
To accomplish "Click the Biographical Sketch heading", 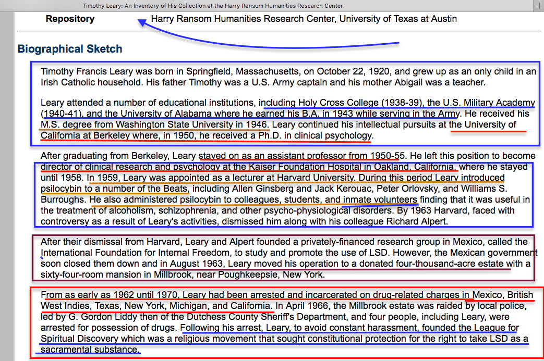I will tap(70, 49).
